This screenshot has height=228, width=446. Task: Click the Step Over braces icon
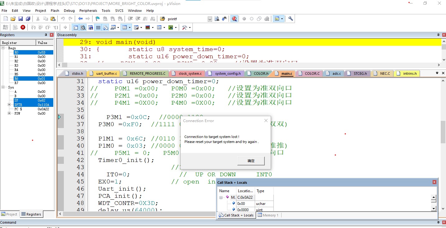click(41, 27)
